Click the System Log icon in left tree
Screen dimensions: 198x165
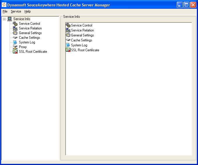pos(15,42)
